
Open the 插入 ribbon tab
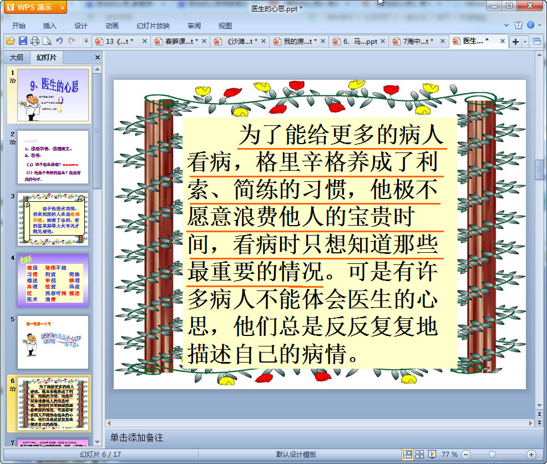tap(49, 26)
